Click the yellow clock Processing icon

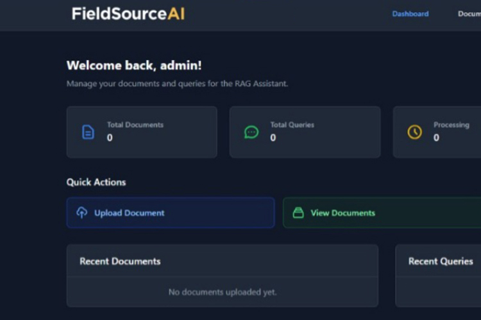coord(415,132)
